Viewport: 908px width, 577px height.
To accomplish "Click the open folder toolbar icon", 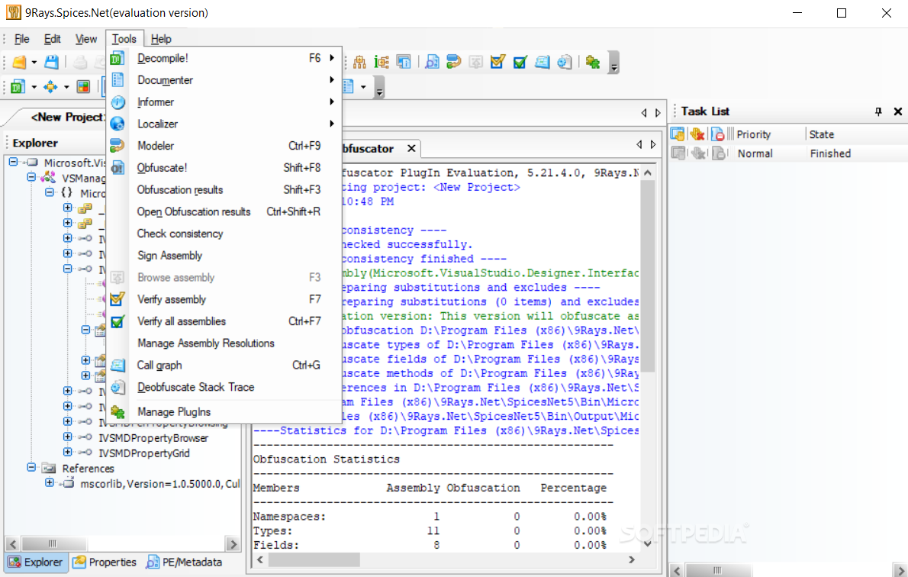I will [x=19, y=62].
